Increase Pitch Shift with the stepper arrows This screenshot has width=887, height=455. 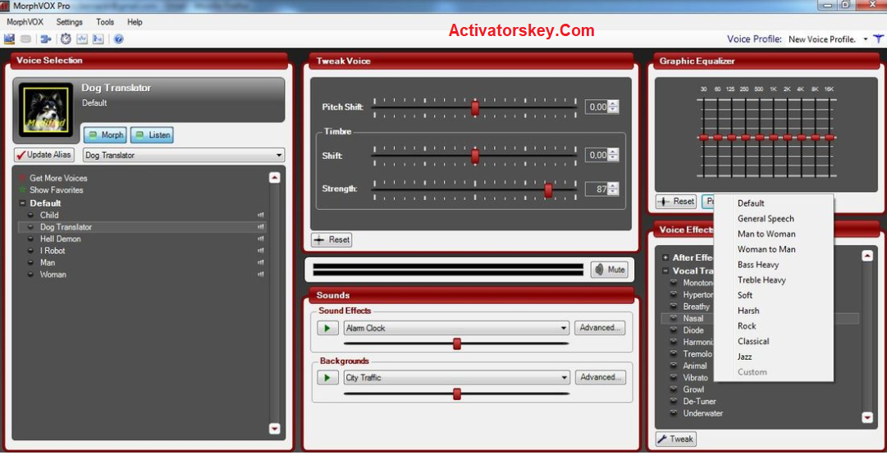coord(613,104)
